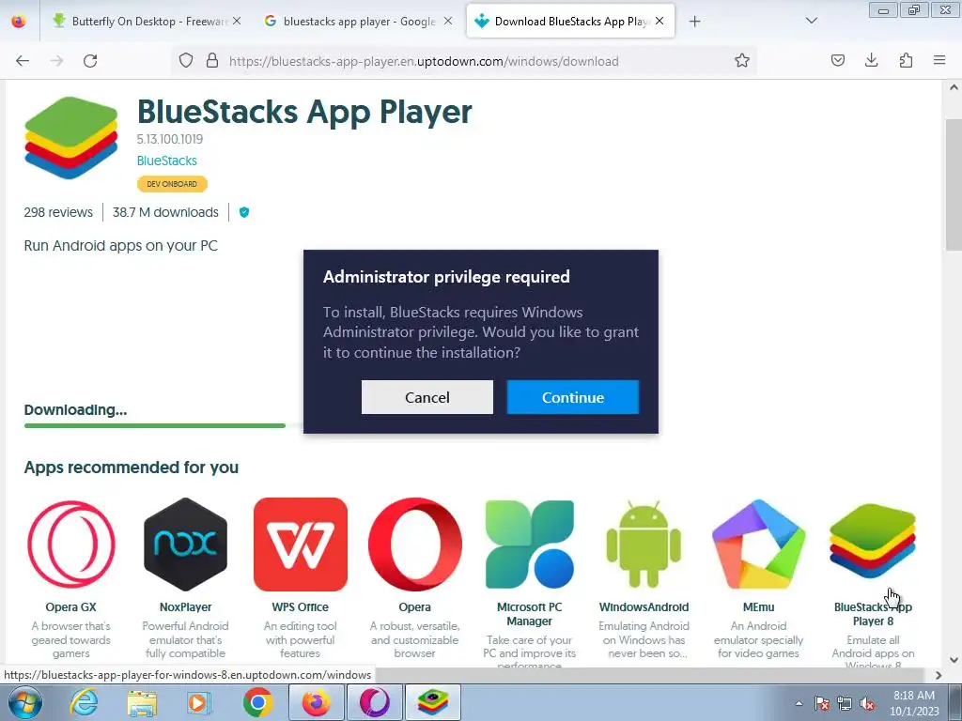This screenshot has height=721, width=962.
Task: Open the WindowsAndroid robot icon
Action: pyautogui.click(x=644, y=545)
